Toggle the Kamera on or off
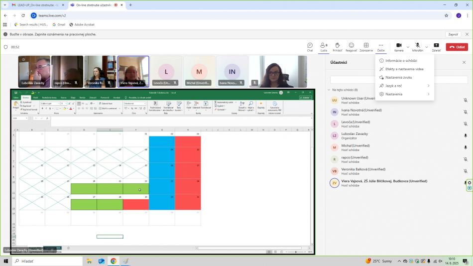Image resolution: width=473 pixels, height=266 pixels. (x=399, y=46)
